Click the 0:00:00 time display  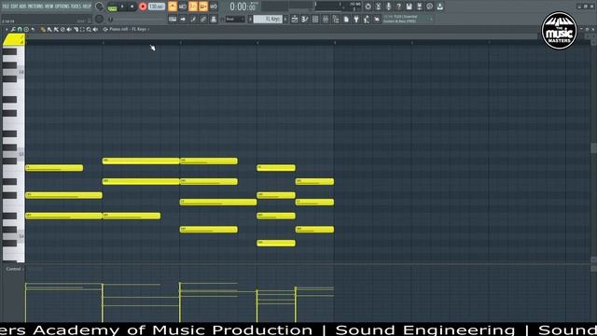coord(243,7)
